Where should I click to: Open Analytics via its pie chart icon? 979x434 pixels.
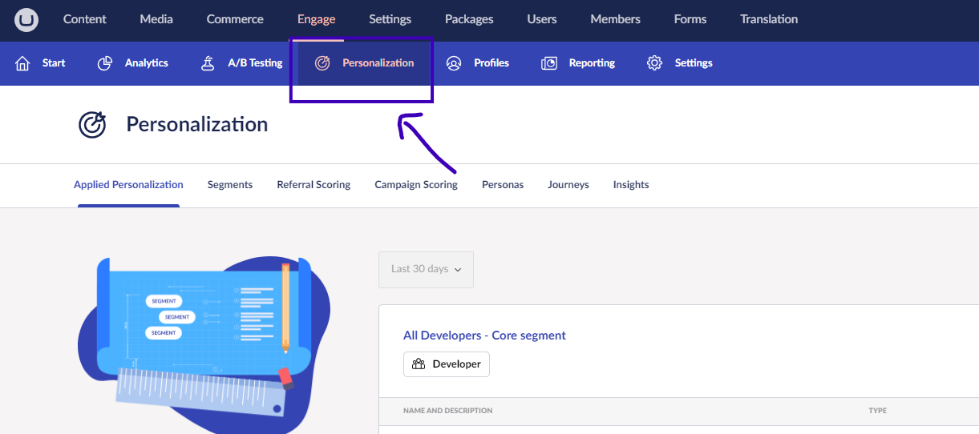[105, 63]
